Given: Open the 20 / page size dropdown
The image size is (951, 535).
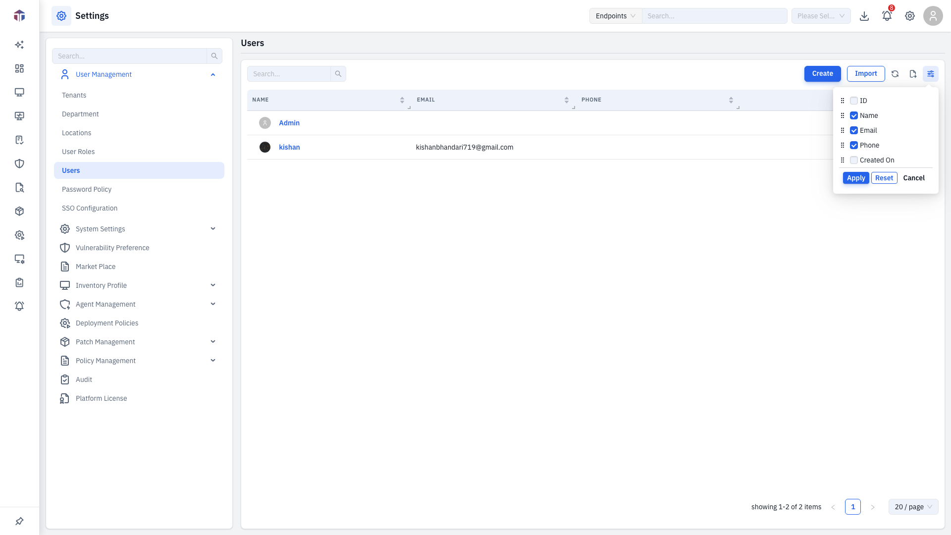Looking at the screenshot, I should pos(913,507).
